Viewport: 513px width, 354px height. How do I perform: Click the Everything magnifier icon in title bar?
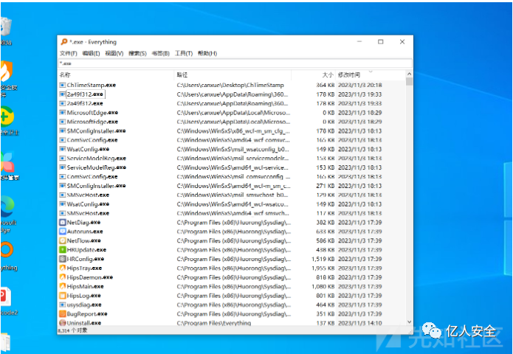click(64, 41)
